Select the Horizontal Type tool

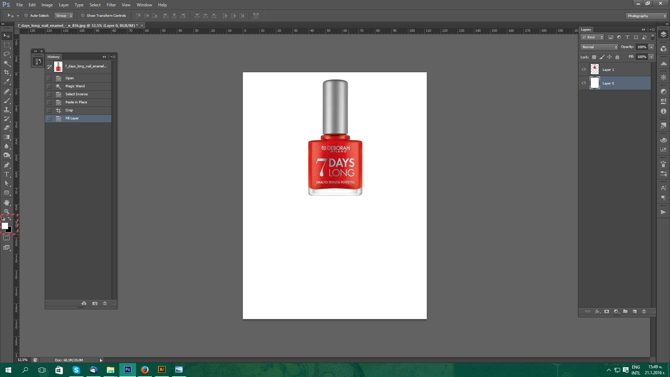click(7, 174)
